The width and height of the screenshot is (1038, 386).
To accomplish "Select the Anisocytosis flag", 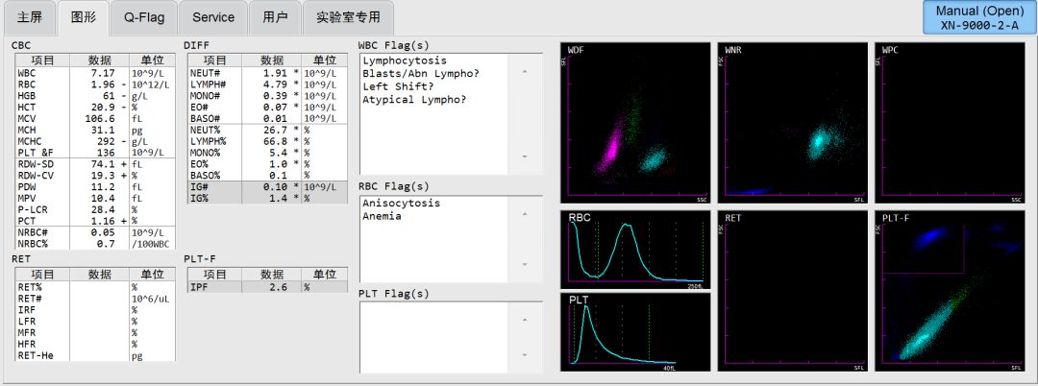I will 401,203.
